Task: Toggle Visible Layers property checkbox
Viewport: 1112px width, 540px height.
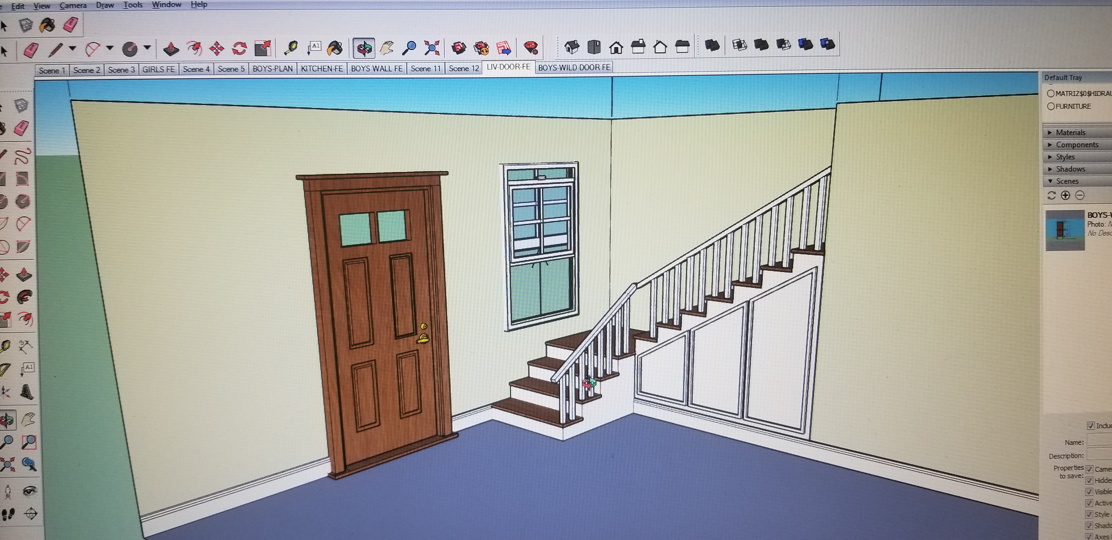Action: (x=1089, y=492)
